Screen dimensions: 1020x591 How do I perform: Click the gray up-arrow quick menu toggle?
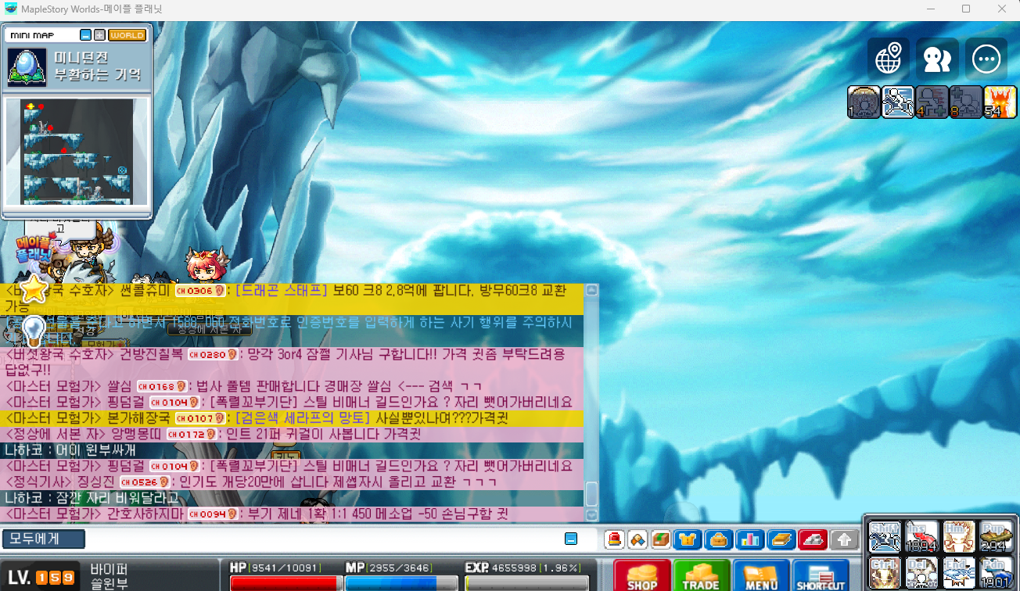pyautogui.click(x=844, y=539)
